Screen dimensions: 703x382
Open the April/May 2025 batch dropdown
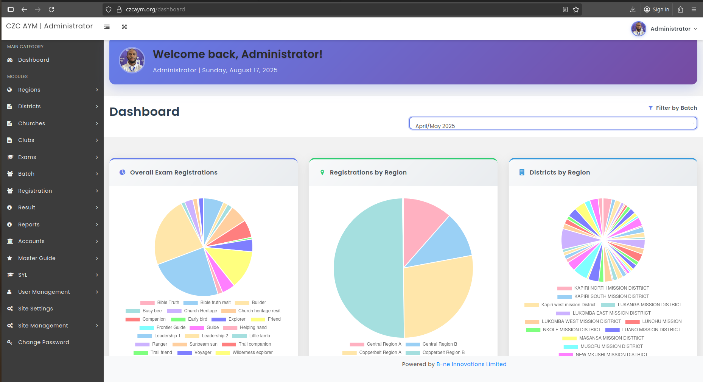553,123
